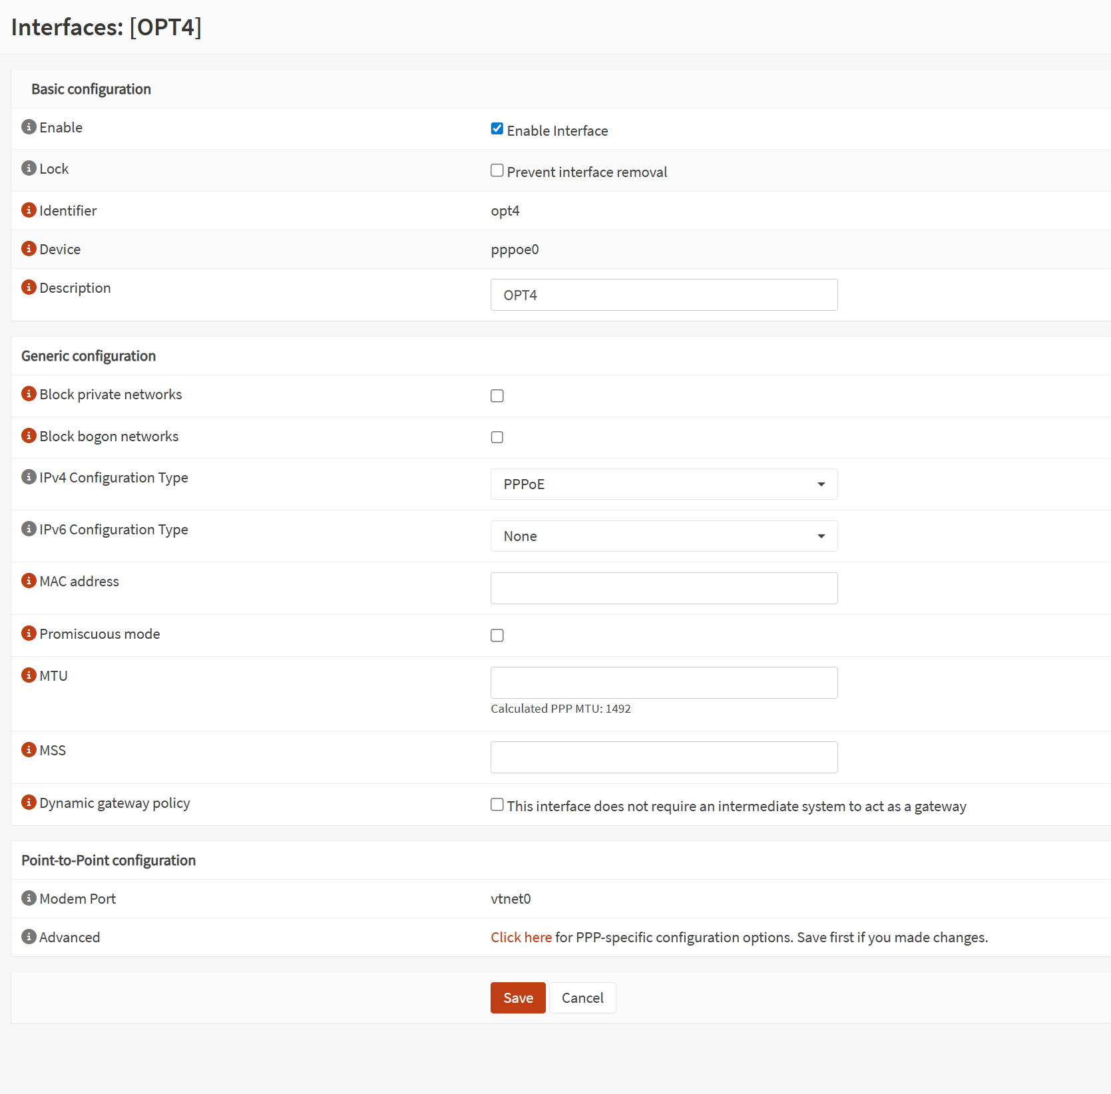
Task: Focus the Description text field
Action: pos(664,295)
